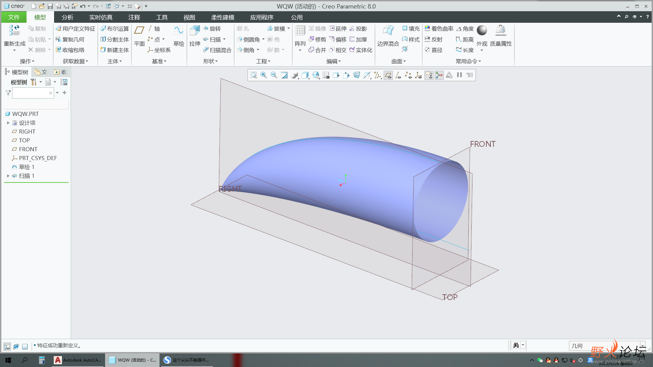The image size is (653, 367).
Task: Toggle spin center display
Action: 439,75
